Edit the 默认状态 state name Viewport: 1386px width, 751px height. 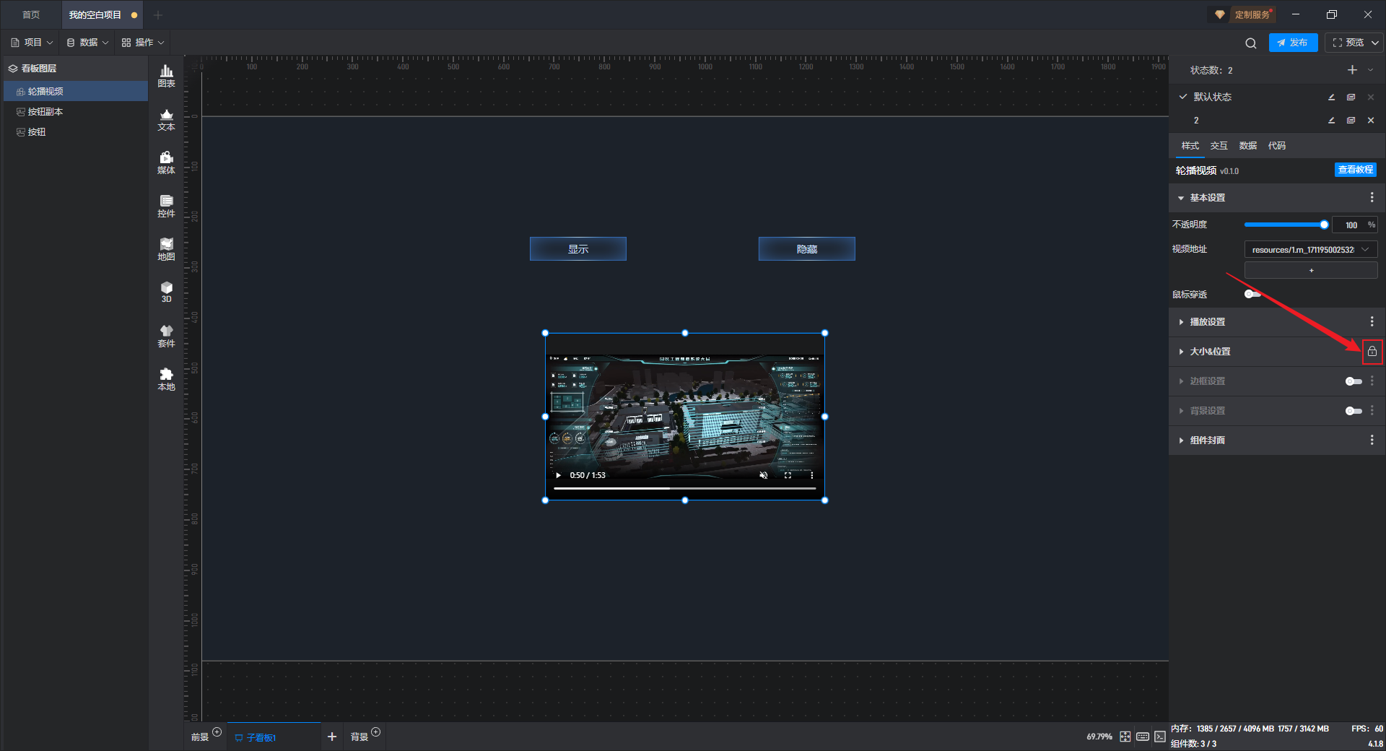click(x=1331, y=97)
